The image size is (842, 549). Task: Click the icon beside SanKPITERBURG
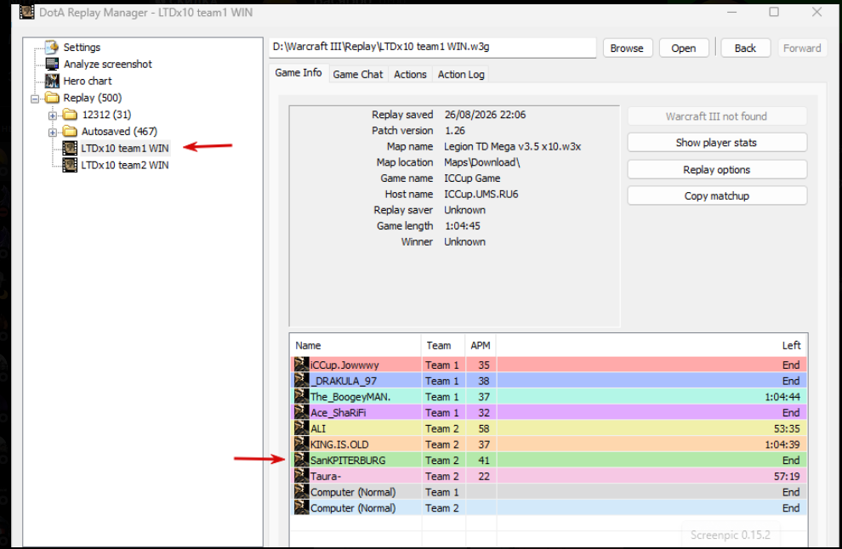302,460
